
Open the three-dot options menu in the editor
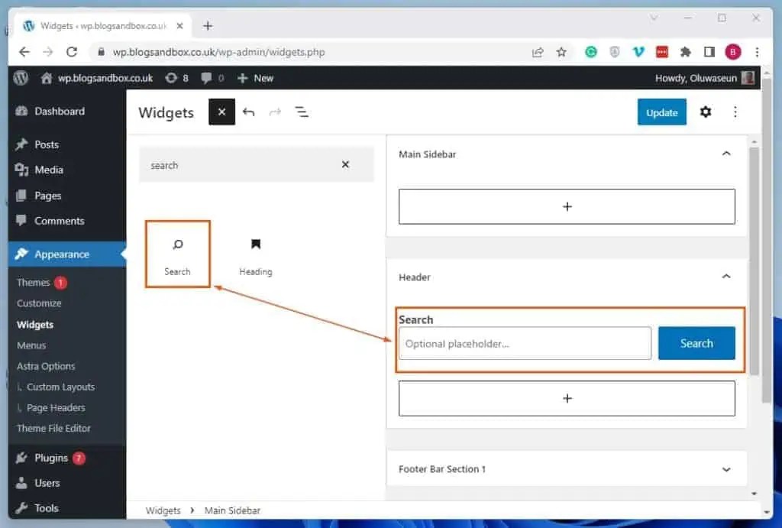[735, 112]
